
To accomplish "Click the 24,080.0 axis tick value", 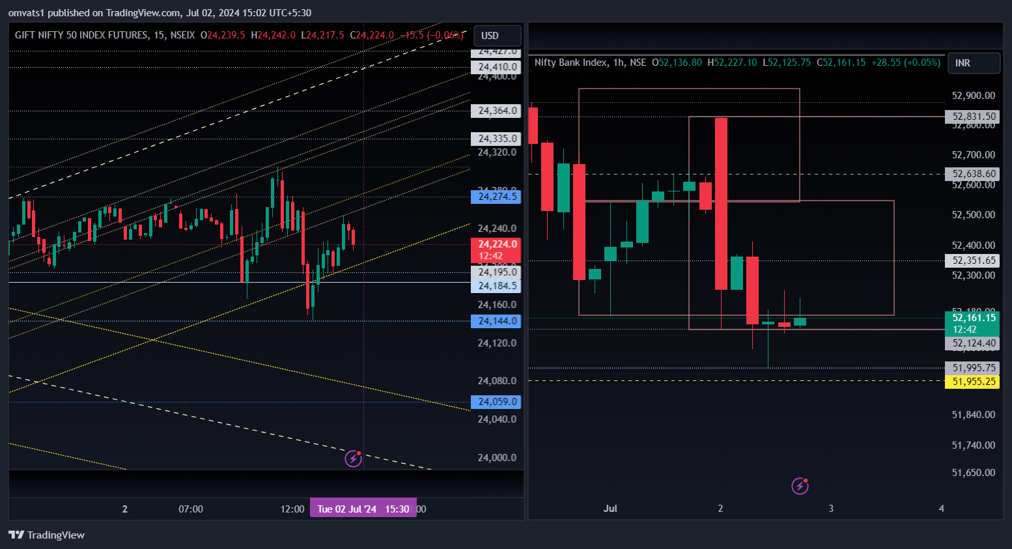I will tap(497, 381).
